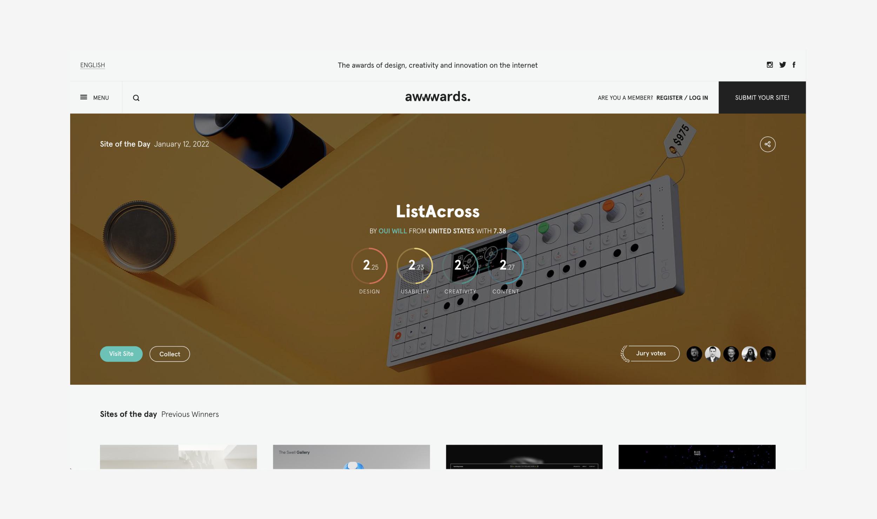This screenshot has height=519, width=877.
Task: Open the third jury member avatar
Action: tap(731, 354)
